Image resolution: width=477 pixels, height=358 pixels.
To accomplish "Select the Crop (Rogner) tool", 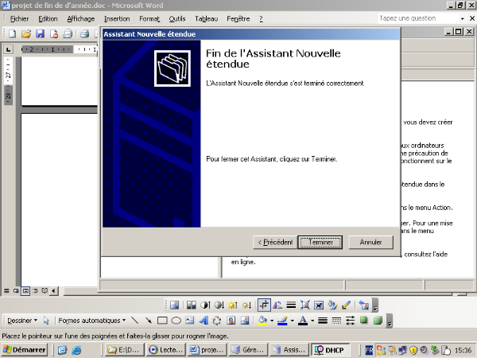I will (265, 305).
